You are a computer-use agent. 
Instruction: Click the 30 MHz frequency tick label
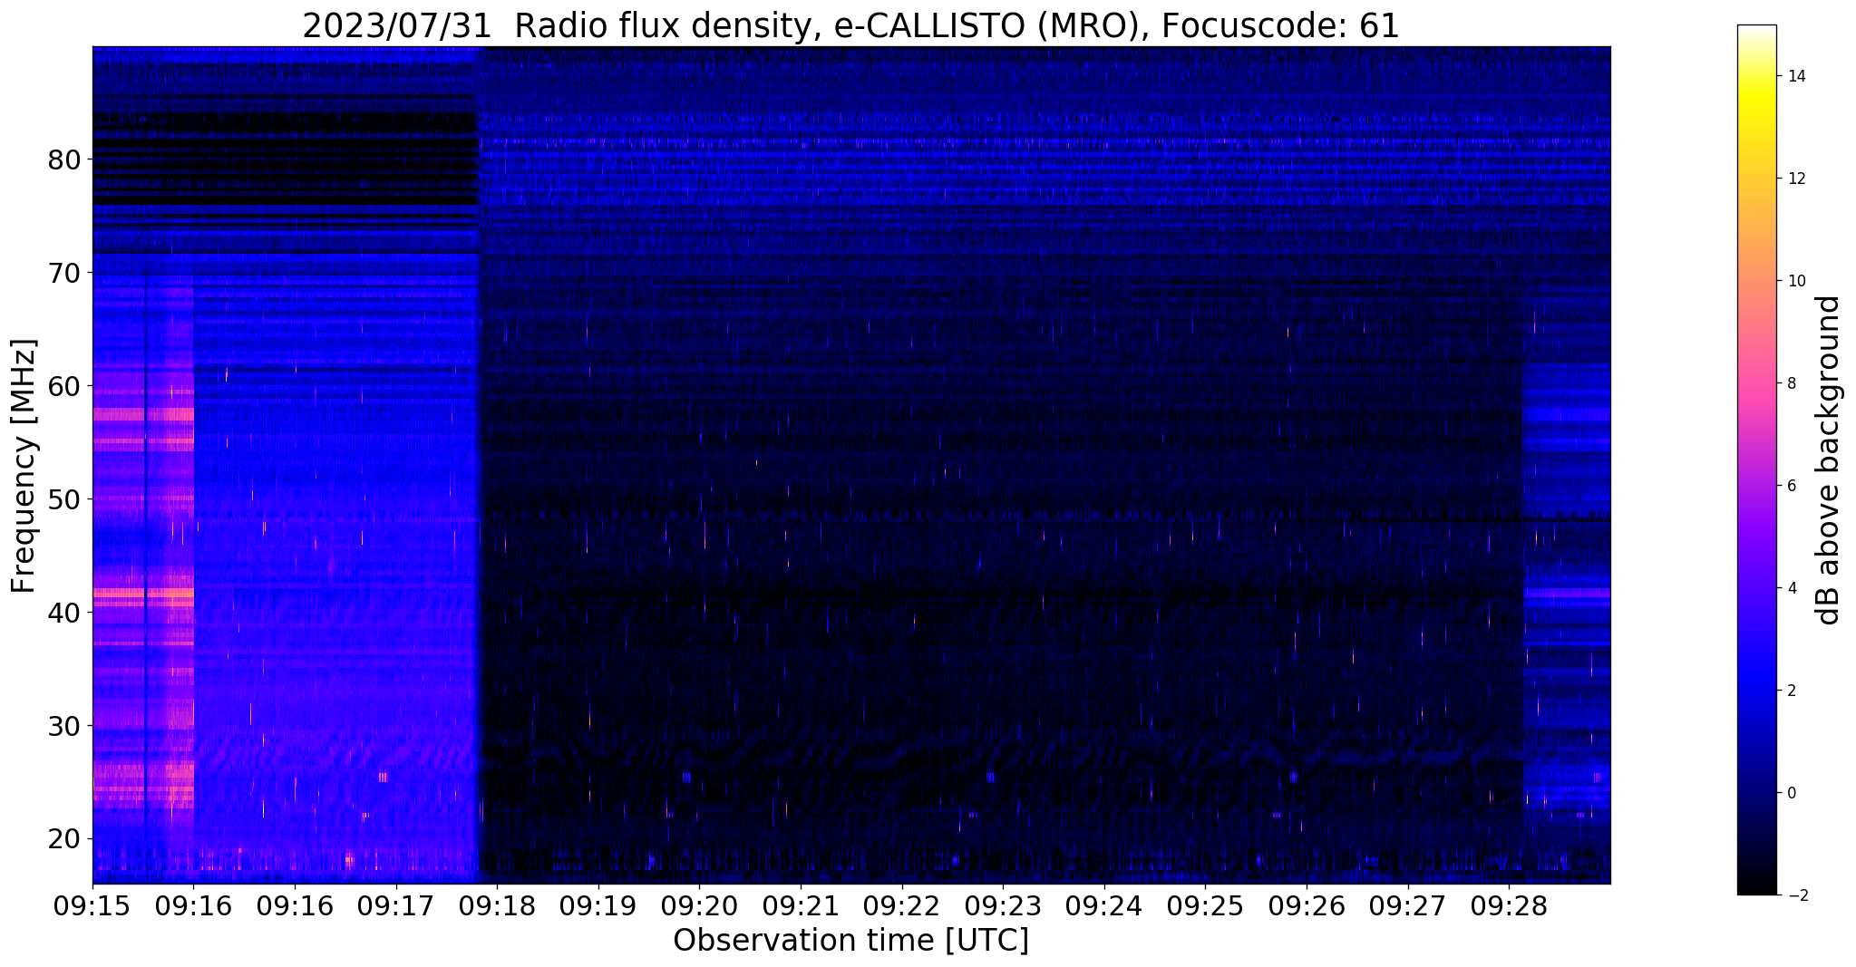pos(64,727)
